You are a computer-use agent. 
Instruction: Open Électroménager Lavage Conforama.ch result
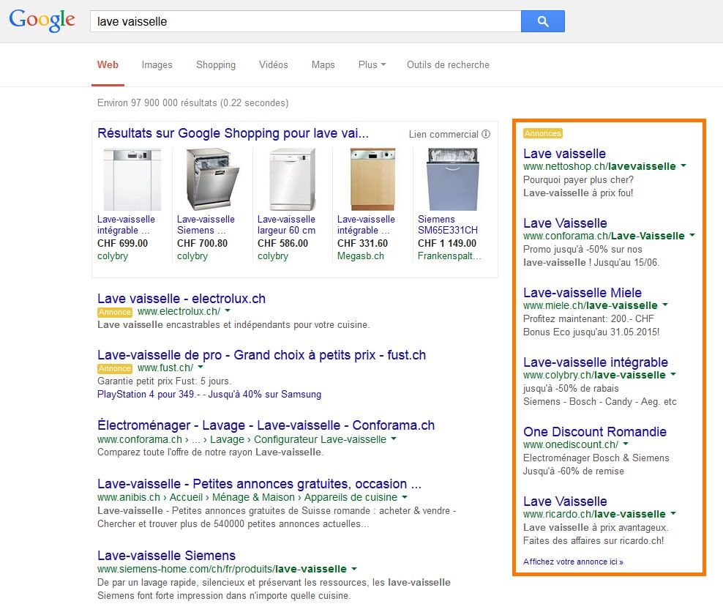pos(266,425)
